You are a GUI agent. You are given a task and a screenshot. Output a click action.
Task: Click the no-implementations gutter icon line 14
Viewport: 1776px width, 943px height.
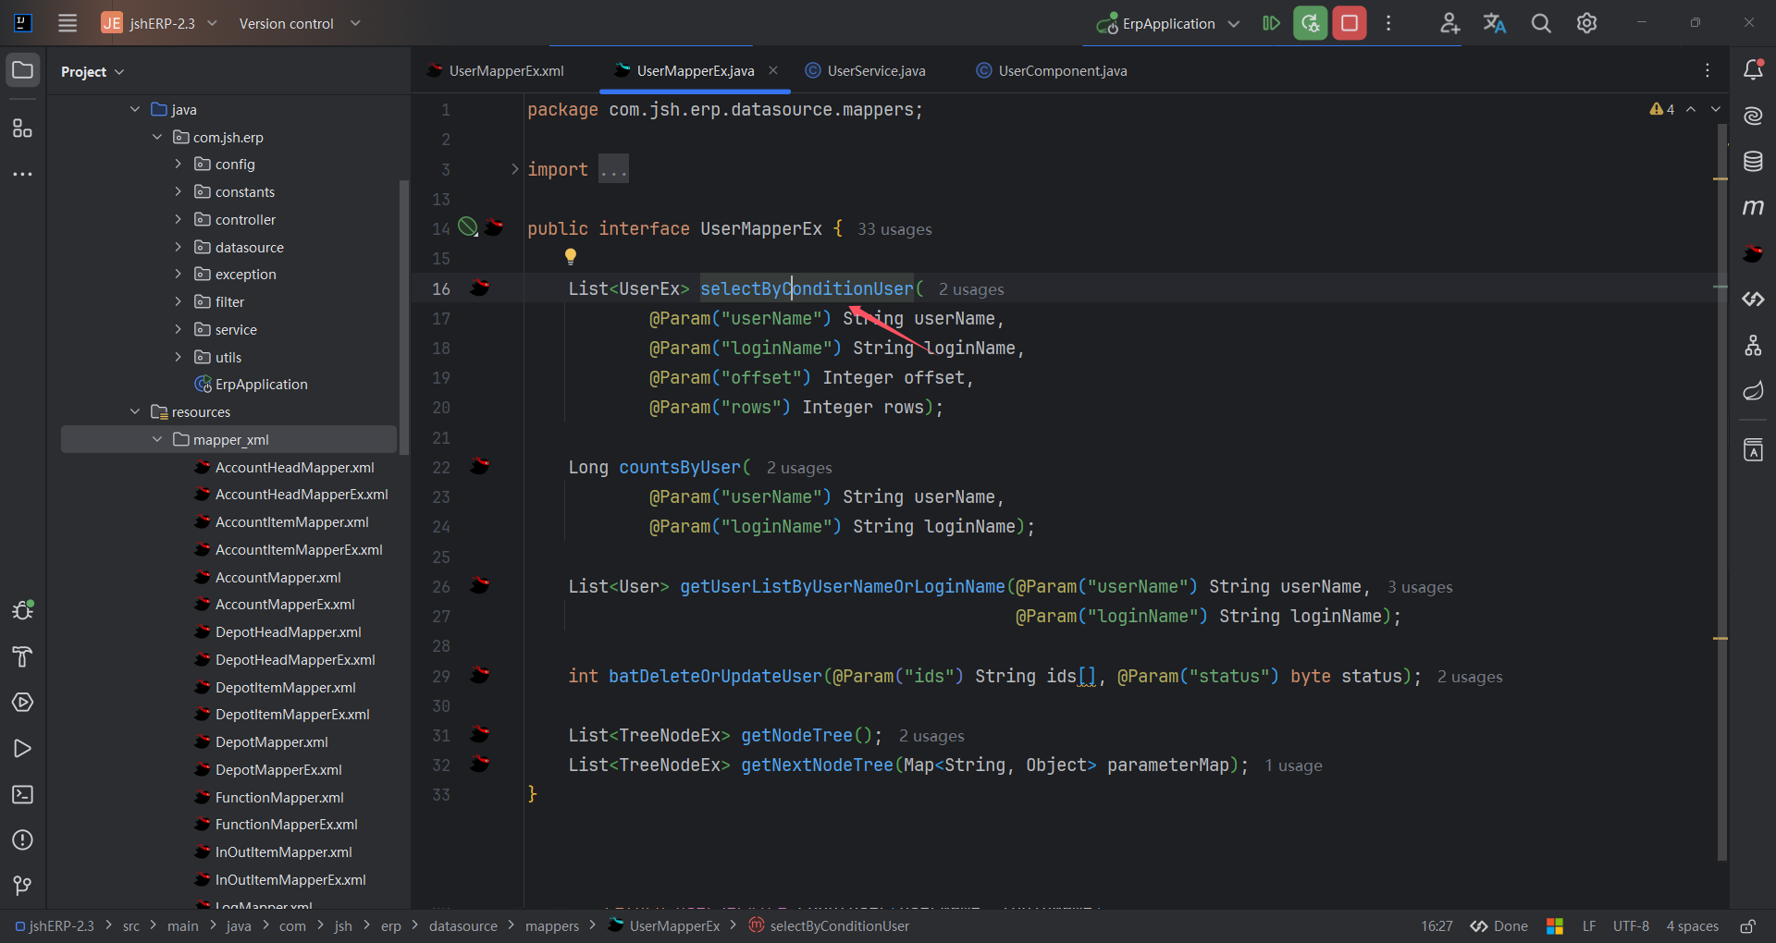[x=468, y=227]
